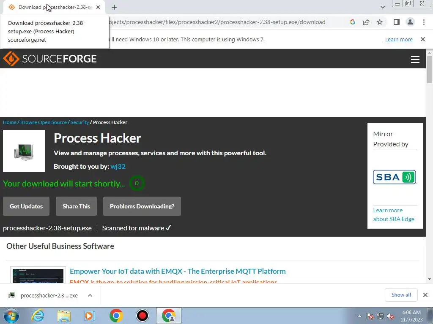Bookmark this page with the star icon
Screen dimensions: 433x324
click(x=380, y=22)
